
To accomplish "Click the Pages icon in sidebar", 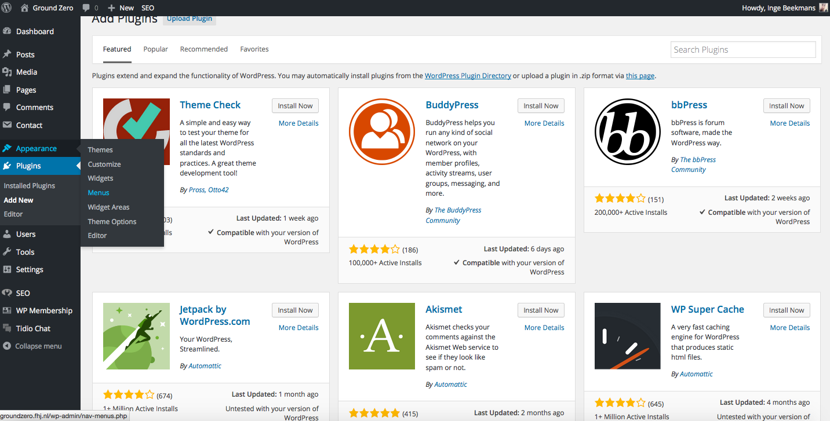I will pyautogui.click(x=7, y=90).
